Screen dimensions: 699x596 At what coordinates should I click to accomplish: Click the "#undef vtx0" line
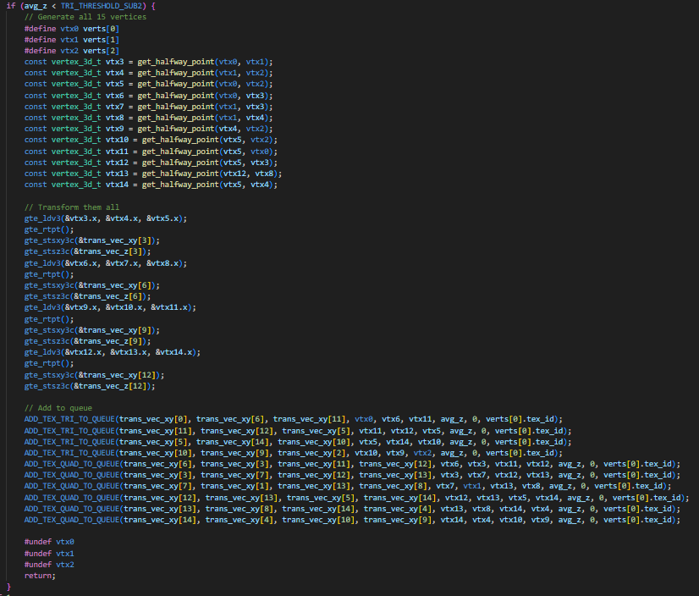click(49, 542)
